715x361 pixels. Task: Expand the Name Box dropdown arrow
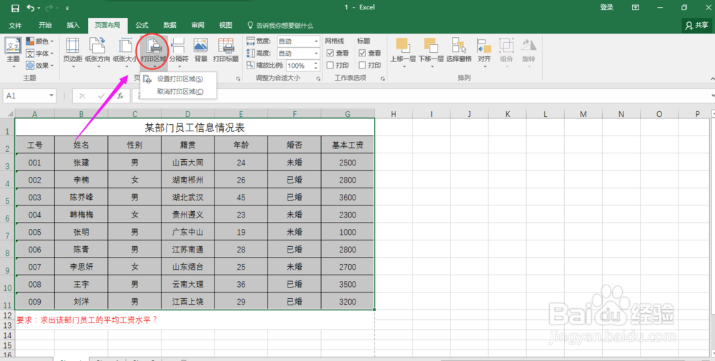coord(51,96)
